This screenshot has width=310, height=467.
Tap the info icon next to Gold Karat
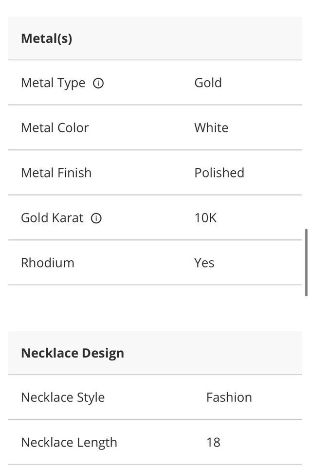tap(96, 218)
